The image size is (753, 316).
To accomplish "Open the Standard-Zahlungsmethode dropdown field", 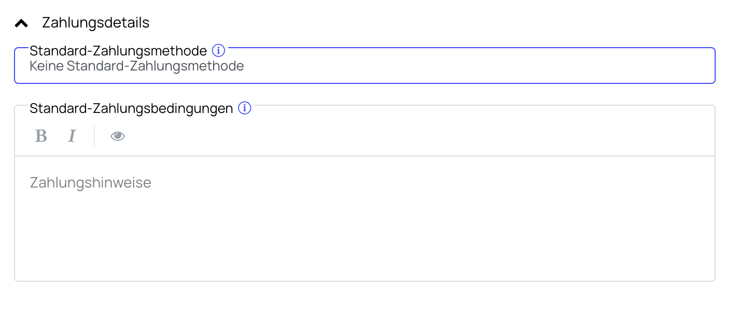I will pyautogui.click(x=365, y=66).
